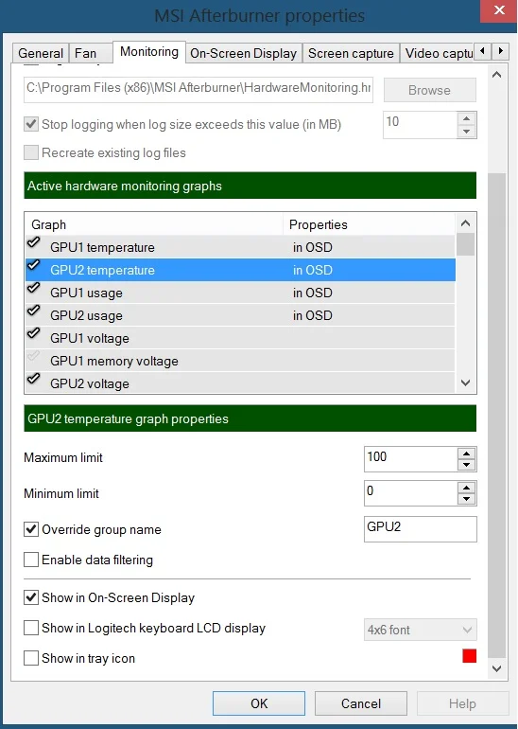This screenshot has height=729, width=518.
Task: Increase the Maximum limit with up arrow
Action: (466, 453)
